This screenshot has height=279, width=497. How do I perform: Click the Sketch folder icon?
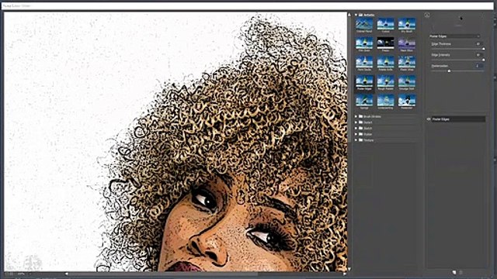360,128
